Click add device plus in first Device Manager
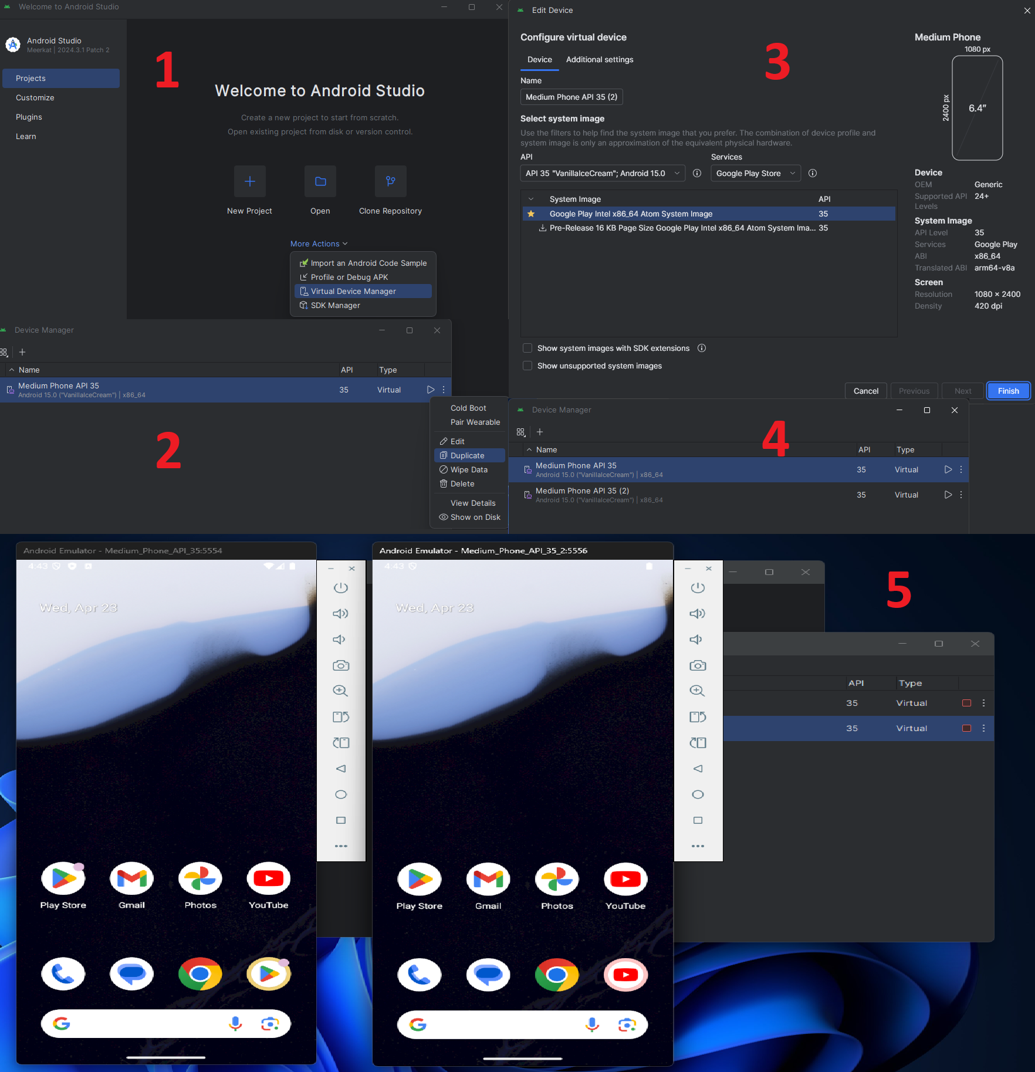The image size is (1035, 1072). click(22, 352)
